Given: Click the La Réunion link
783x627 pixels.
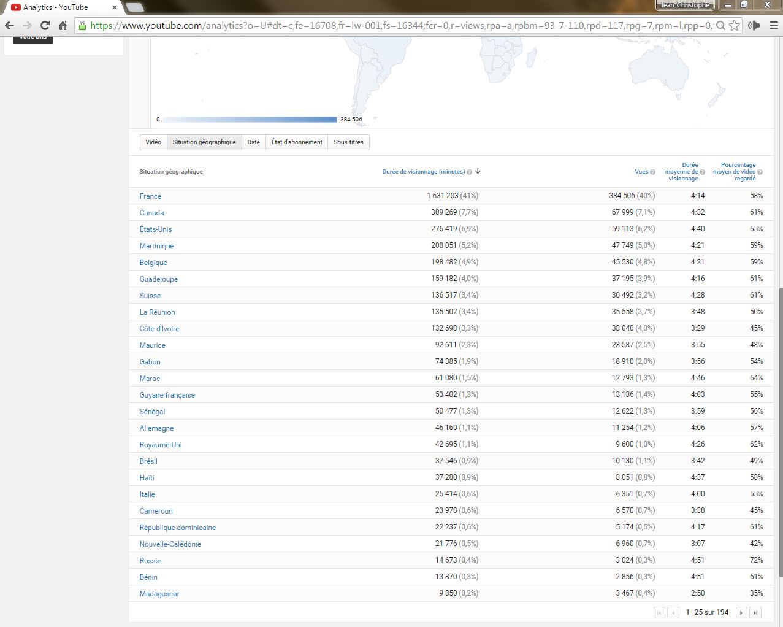Looking at the screenshot, I should coord(157,312).
